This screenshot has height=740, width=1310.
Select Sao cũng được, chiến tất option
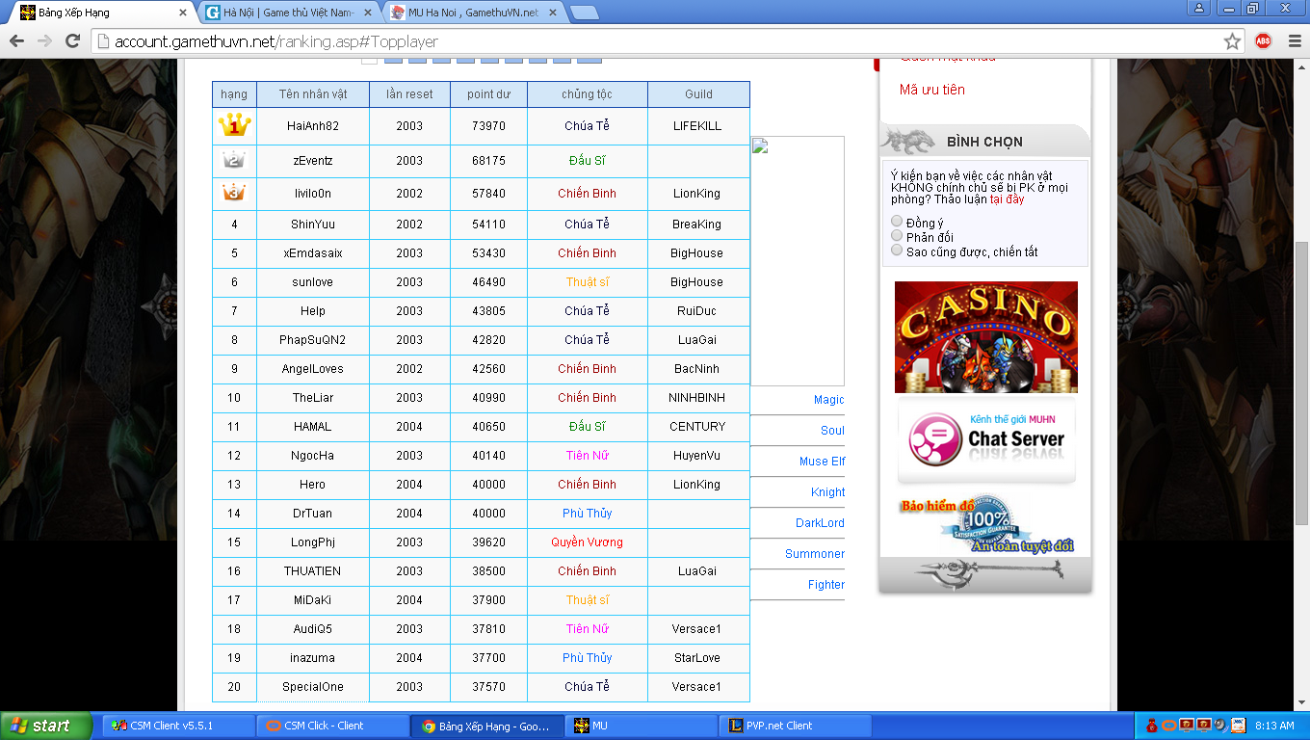(x=898, y=251)
